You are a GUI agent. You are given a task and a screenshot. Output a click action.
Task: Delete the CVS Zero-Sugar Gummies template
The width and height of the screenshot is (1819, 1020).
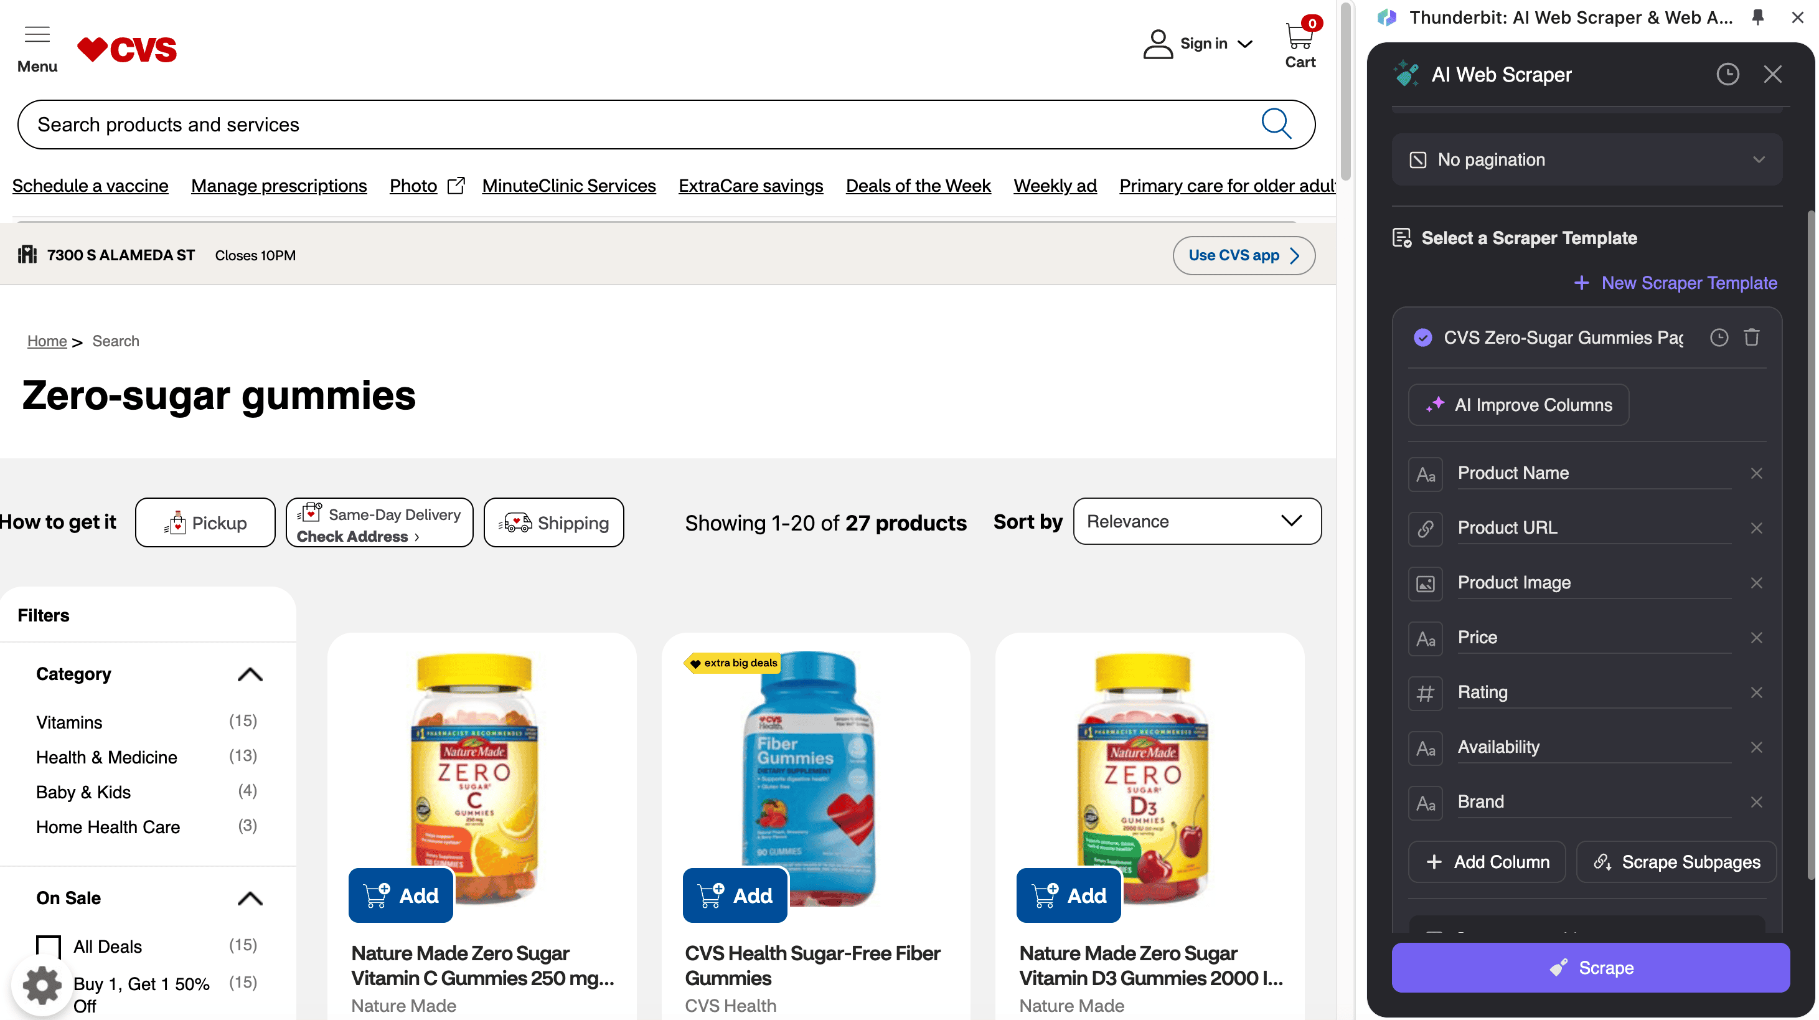point(1751,338)
